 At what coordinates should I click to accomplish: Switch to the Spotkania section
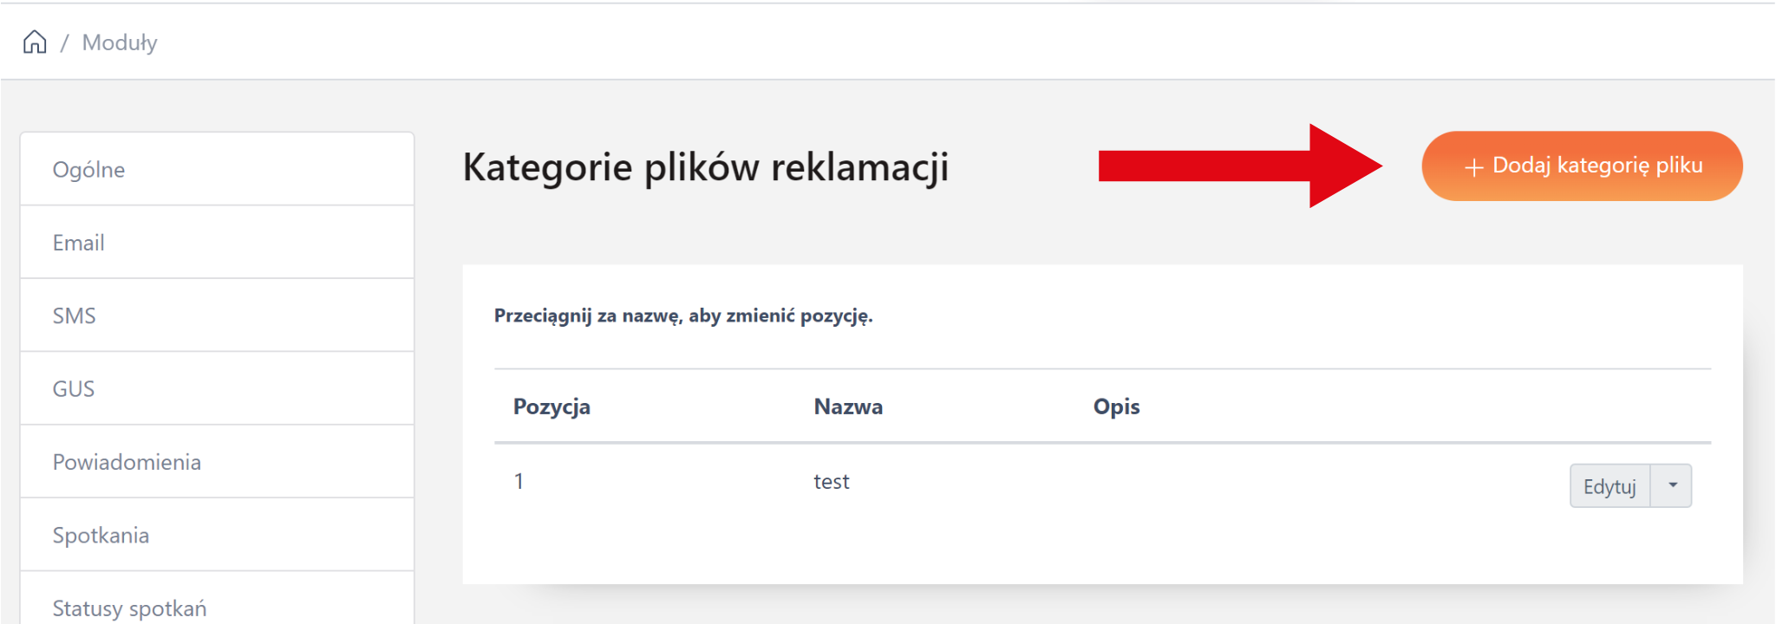click(101, 536)
